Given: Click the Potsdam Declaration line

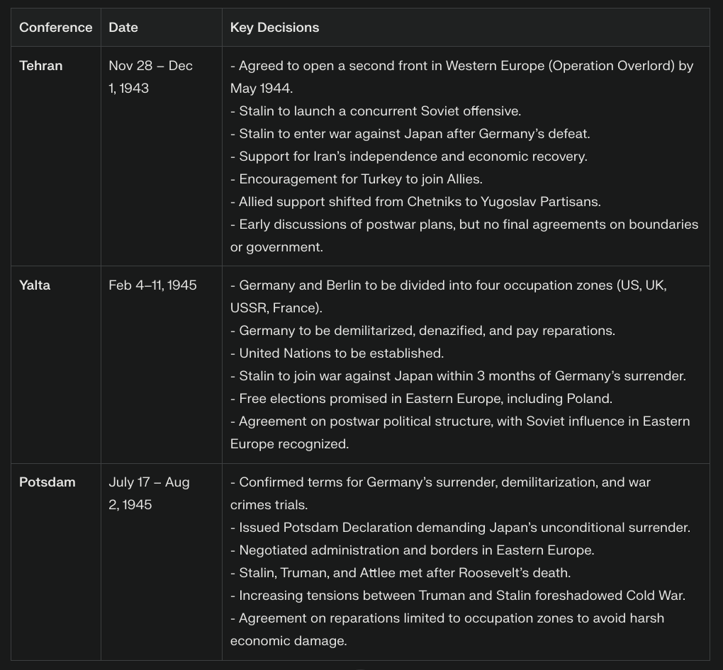Looking at the screenshot, I should click(x=460, y=528).
